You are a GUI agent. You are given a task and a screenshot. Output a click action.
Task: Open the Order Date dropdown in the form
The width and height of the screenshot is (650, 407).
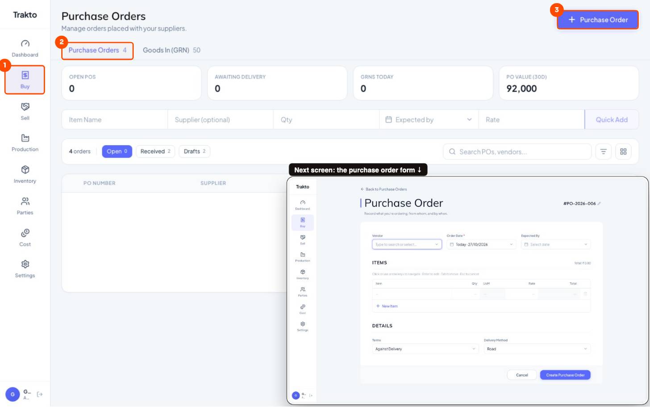click(481, 244)
